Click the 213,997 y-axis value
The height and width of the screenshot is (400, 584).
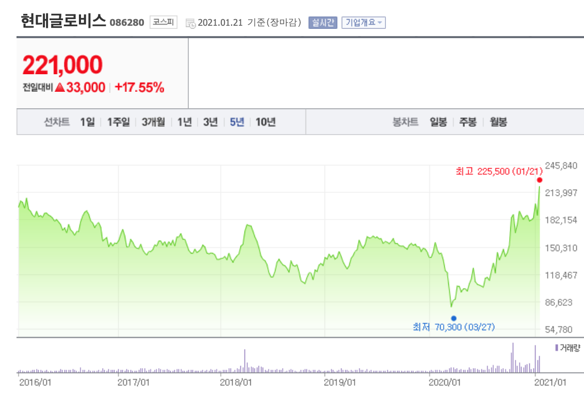561,193
